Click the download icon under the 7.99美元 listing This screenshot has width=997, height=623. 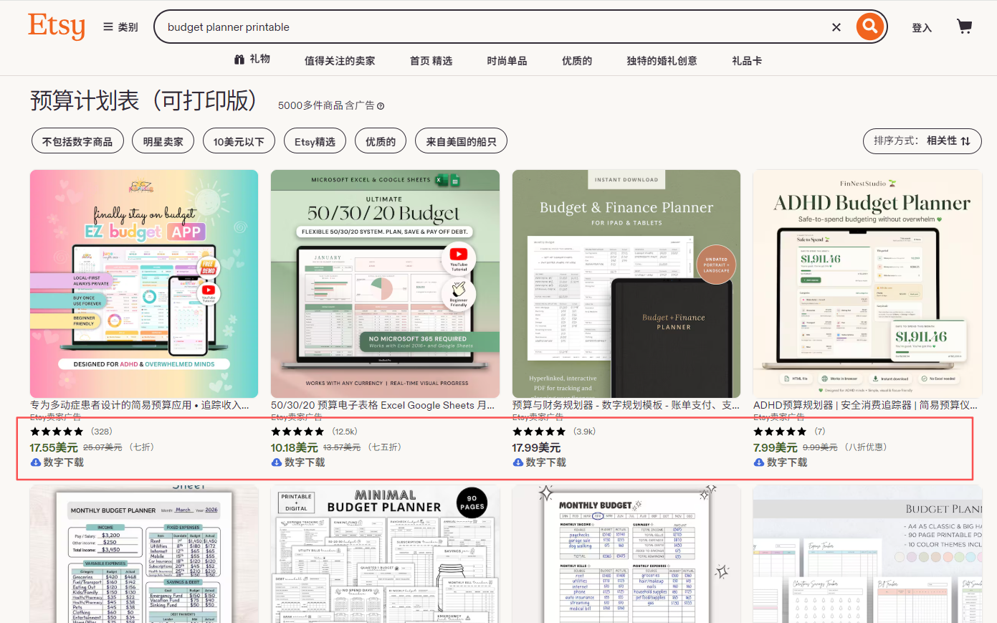click(758, 462)
